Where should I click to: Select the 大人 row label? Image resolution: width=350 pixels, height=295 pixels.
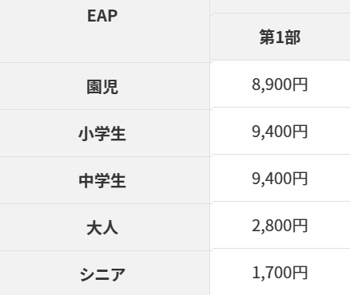105,227
